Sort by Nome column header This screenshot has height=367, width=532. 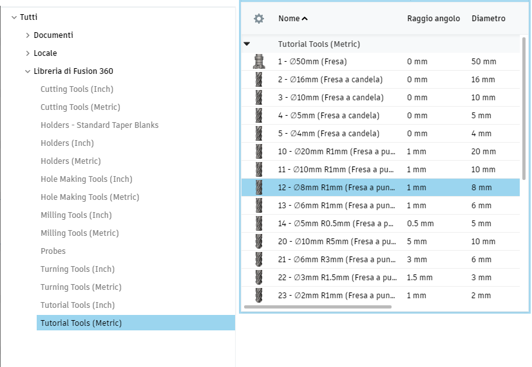292,19
